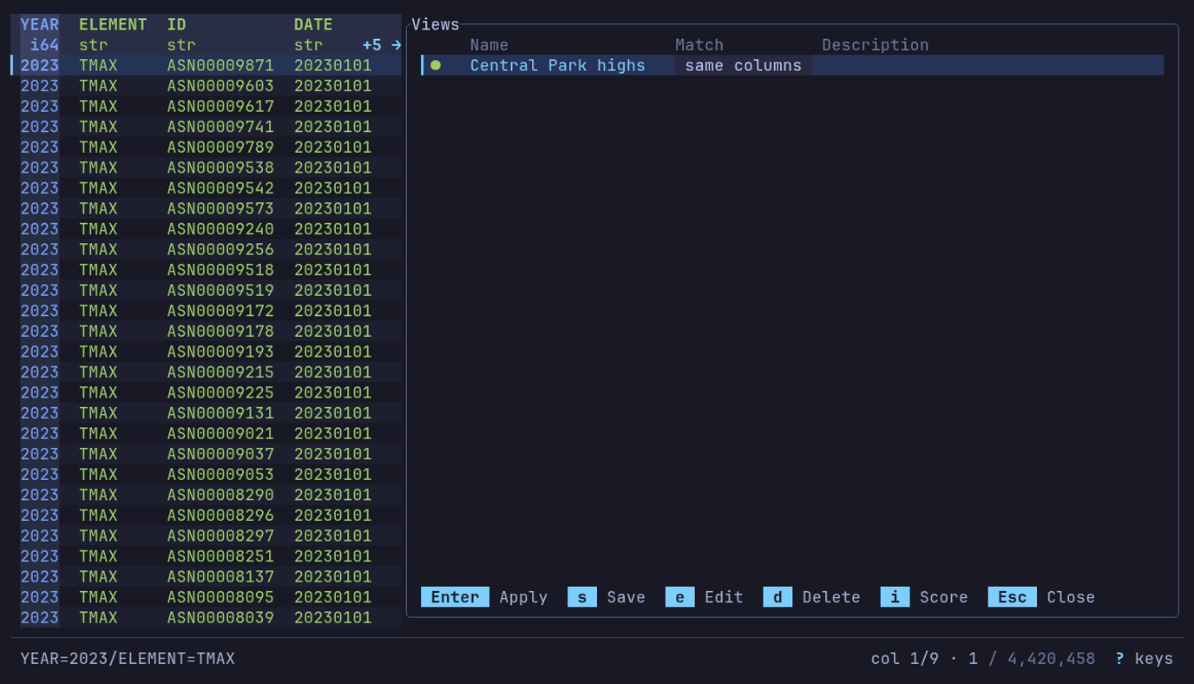The height and width of the screenshot is (684, 1194).
Task: Apply view with the Enter key badge
Action: click(455, 597)
